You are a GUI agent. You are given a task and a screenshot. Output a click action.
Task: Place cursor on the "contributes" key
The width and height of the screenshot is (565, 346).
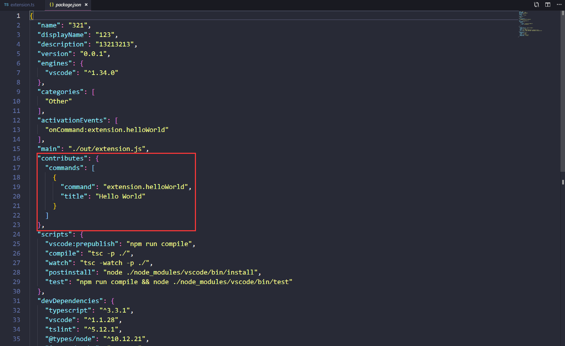(62, 158)
